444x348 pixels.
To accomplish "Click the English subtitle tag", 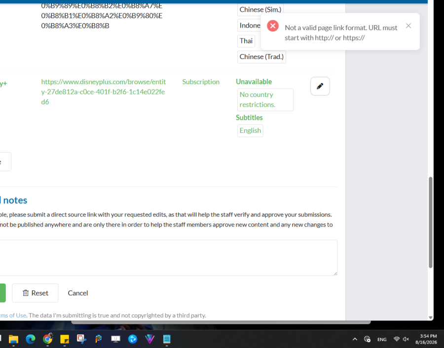I will coord(250,130).
